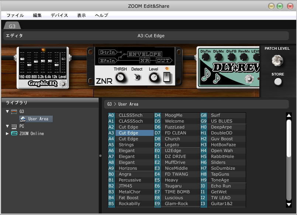Viewport: 297px width, 215px height.
Task: Select patch A0 CLLSS5nch
Action: (x=131, y=115)
